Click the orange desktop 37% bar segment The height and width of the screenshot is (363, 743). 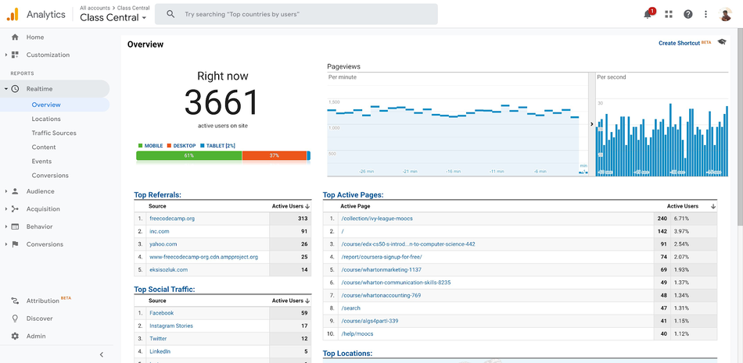point(275,155)
